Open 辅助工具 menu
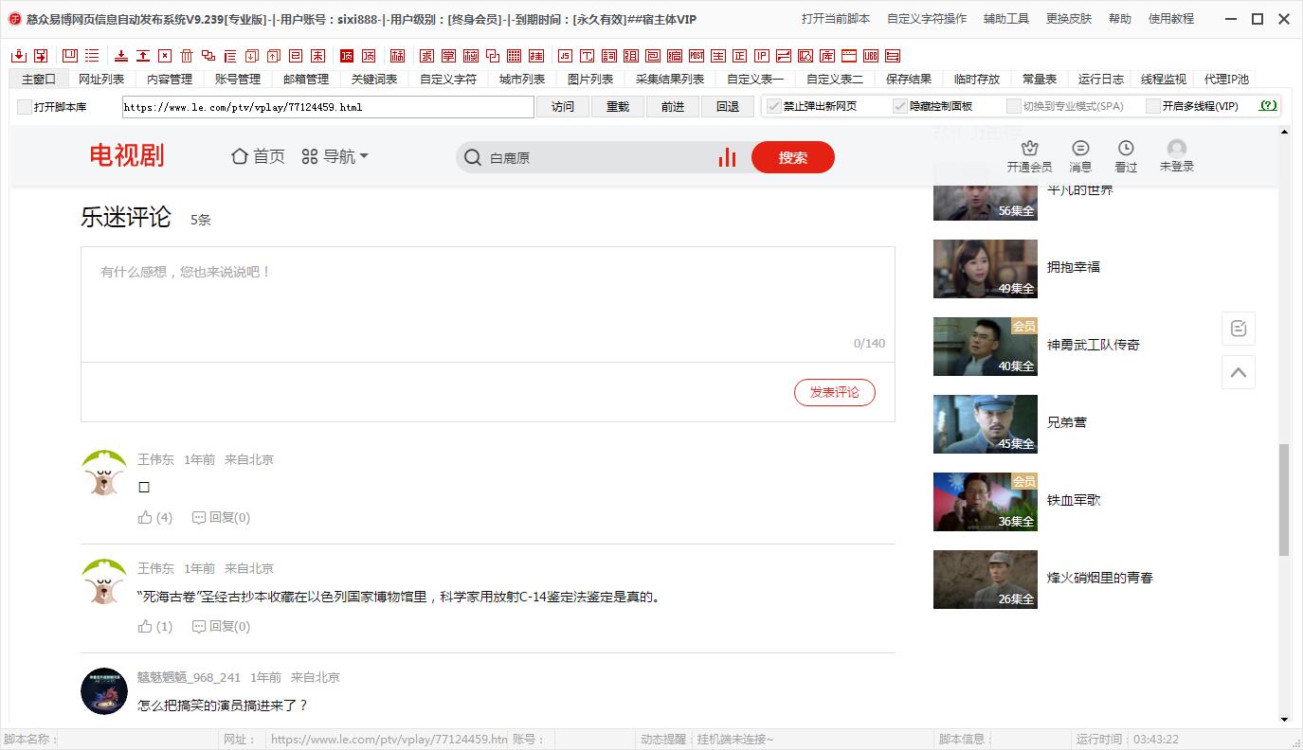 pyautogui.click(x=1006, y=18)
